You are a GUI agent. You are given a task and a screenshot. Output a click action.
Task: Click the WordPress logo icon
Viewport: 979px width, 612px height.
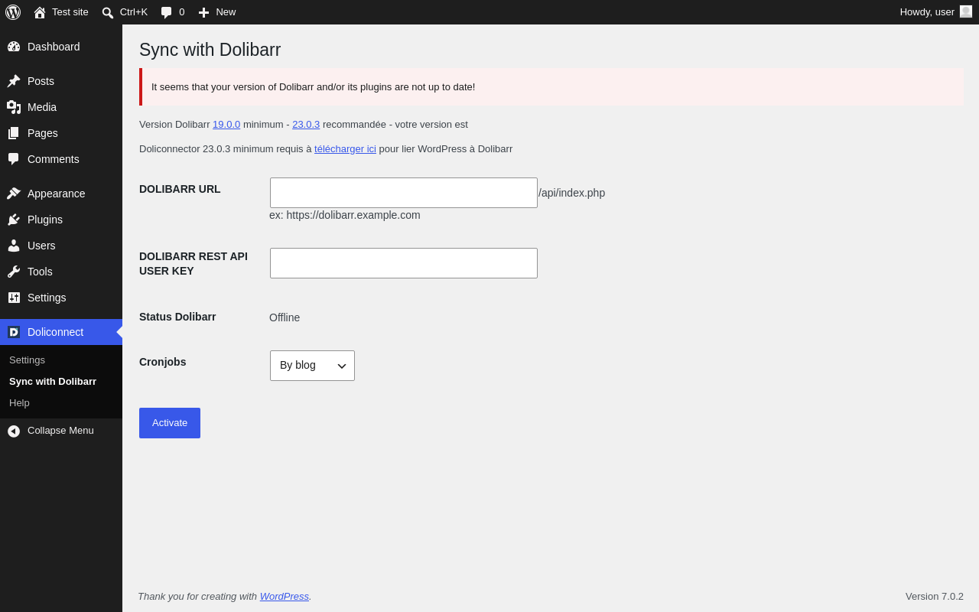coord(13,12)
